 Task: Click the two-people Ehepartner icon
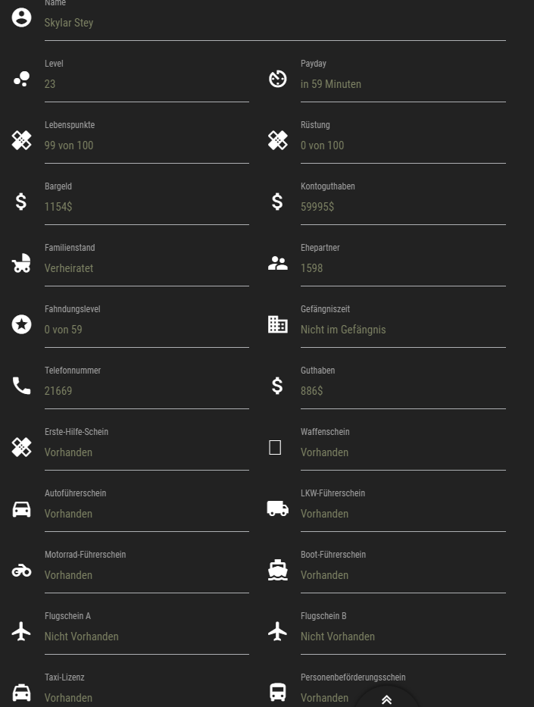click(278, 263)
